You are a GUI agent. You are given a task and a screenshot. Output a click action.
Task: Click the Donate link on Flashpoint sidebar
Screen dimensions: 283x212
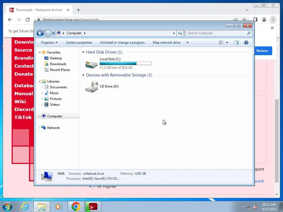[x=24, y=74]
